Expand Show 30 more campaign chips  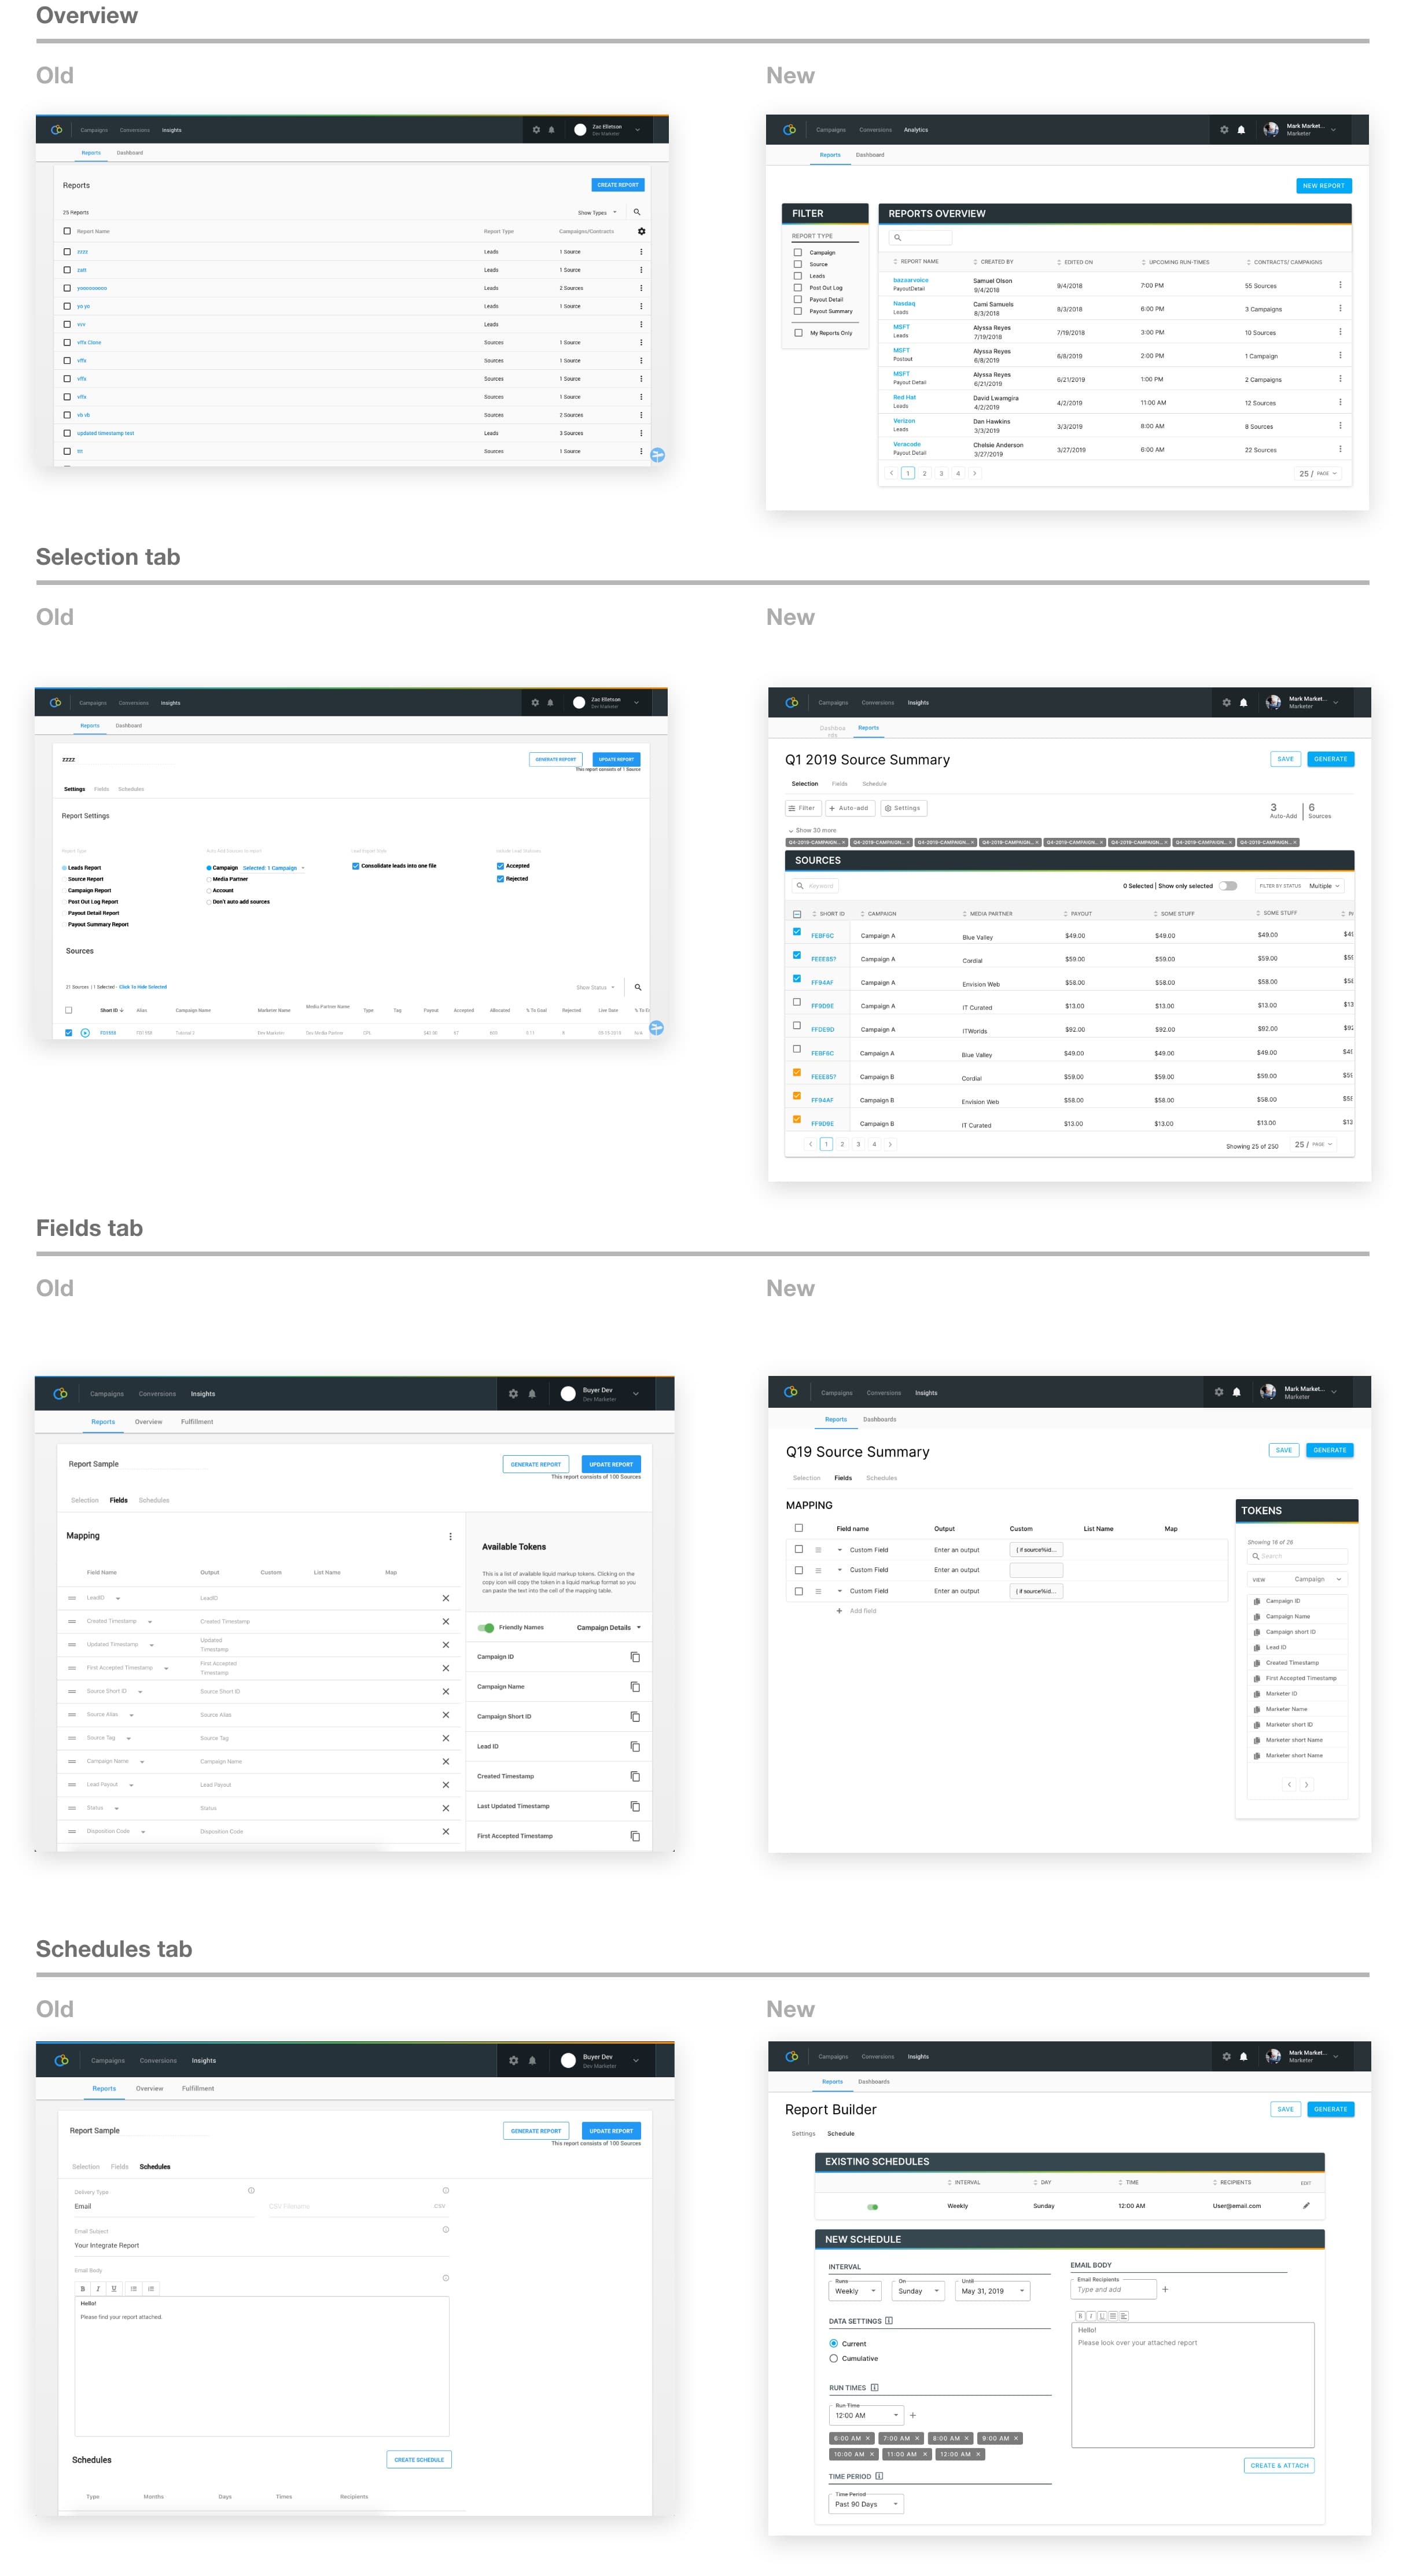pos(813,830)
